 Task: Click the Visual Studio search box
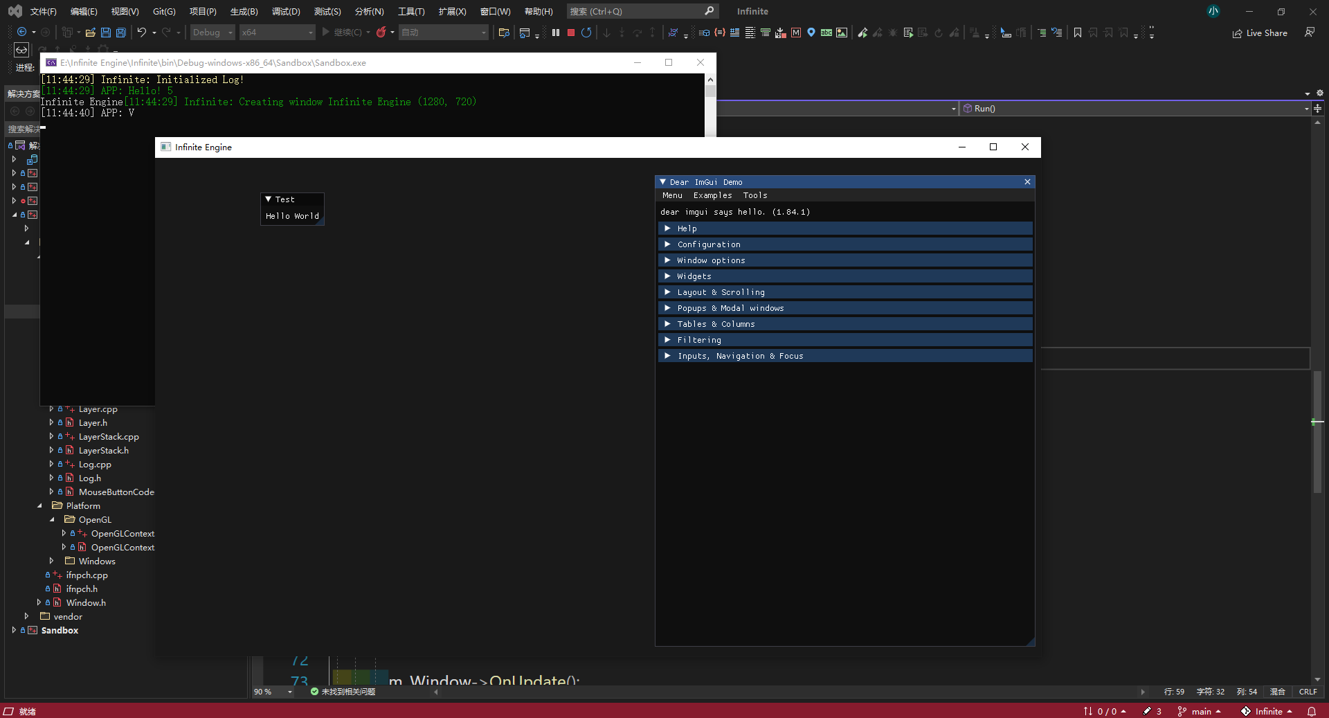pos(642,11)
